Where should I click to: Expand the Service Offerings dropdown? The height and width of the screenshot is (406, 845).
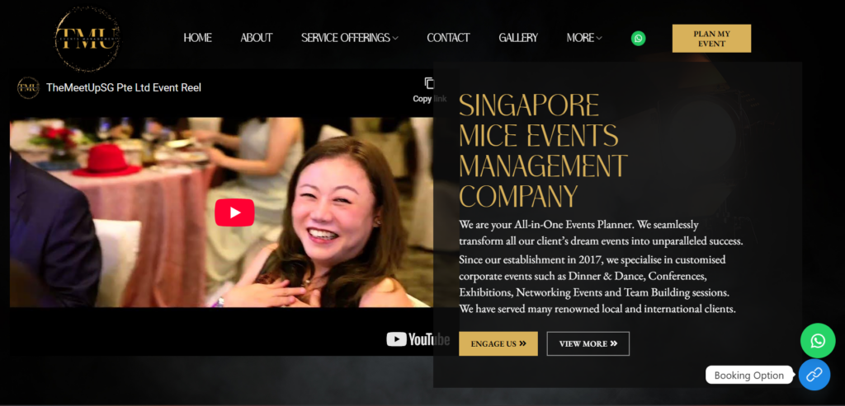point(350,38)
